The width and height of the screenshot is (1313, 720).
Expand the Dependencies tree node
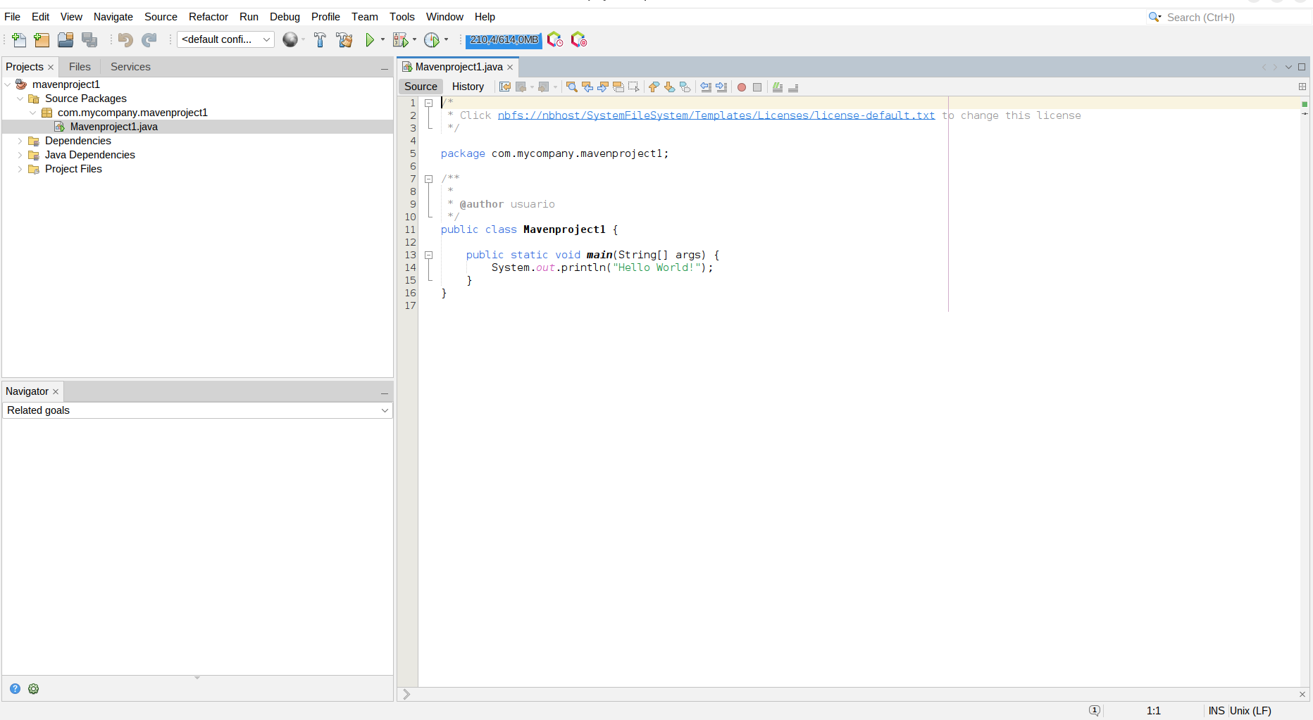pos(20,141)
